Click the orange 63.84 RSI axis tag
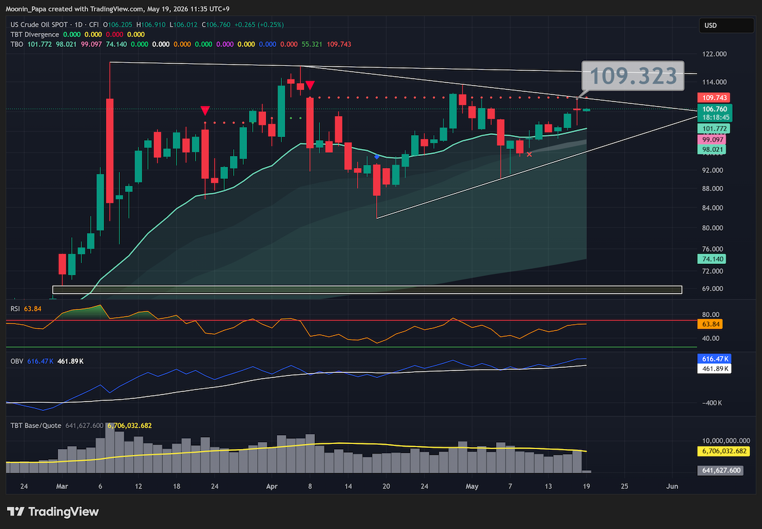Image resolution: width=762 pixels, height=529 pixels. click(x=709, y=324)
